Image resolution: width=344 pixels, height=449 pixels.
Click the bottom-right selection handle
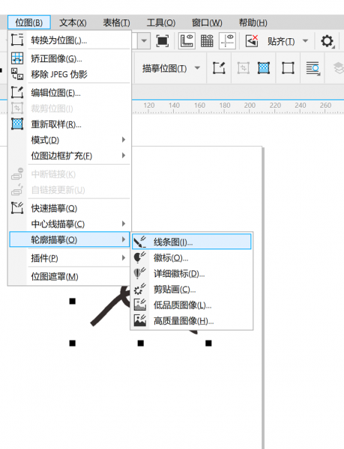(208, 343)
